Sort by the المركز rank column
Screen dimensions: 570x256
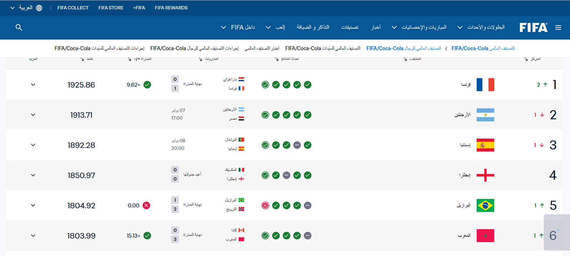tap(533, 59)
